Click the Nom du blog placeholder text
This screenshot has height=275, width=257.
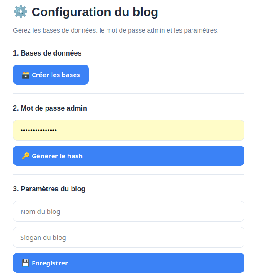click(40, 212)
